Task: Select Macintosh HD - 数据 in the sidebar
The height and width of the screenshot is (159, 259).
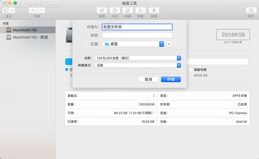Action: pyautogui.click(x=28, y=37)
